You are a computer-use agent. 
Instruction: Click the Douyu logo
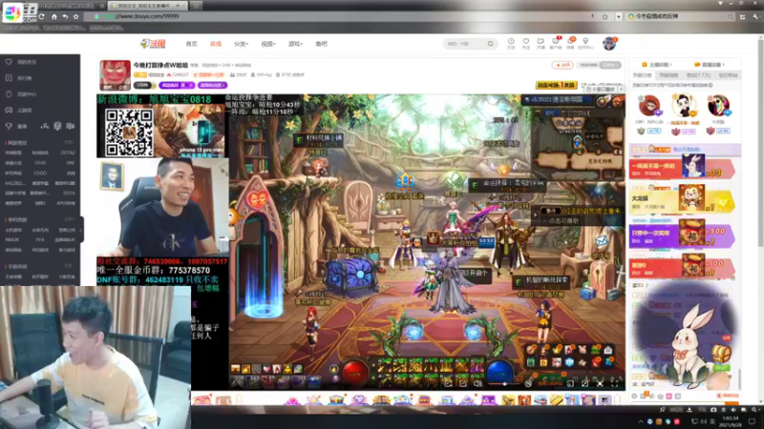click(153, 44)
